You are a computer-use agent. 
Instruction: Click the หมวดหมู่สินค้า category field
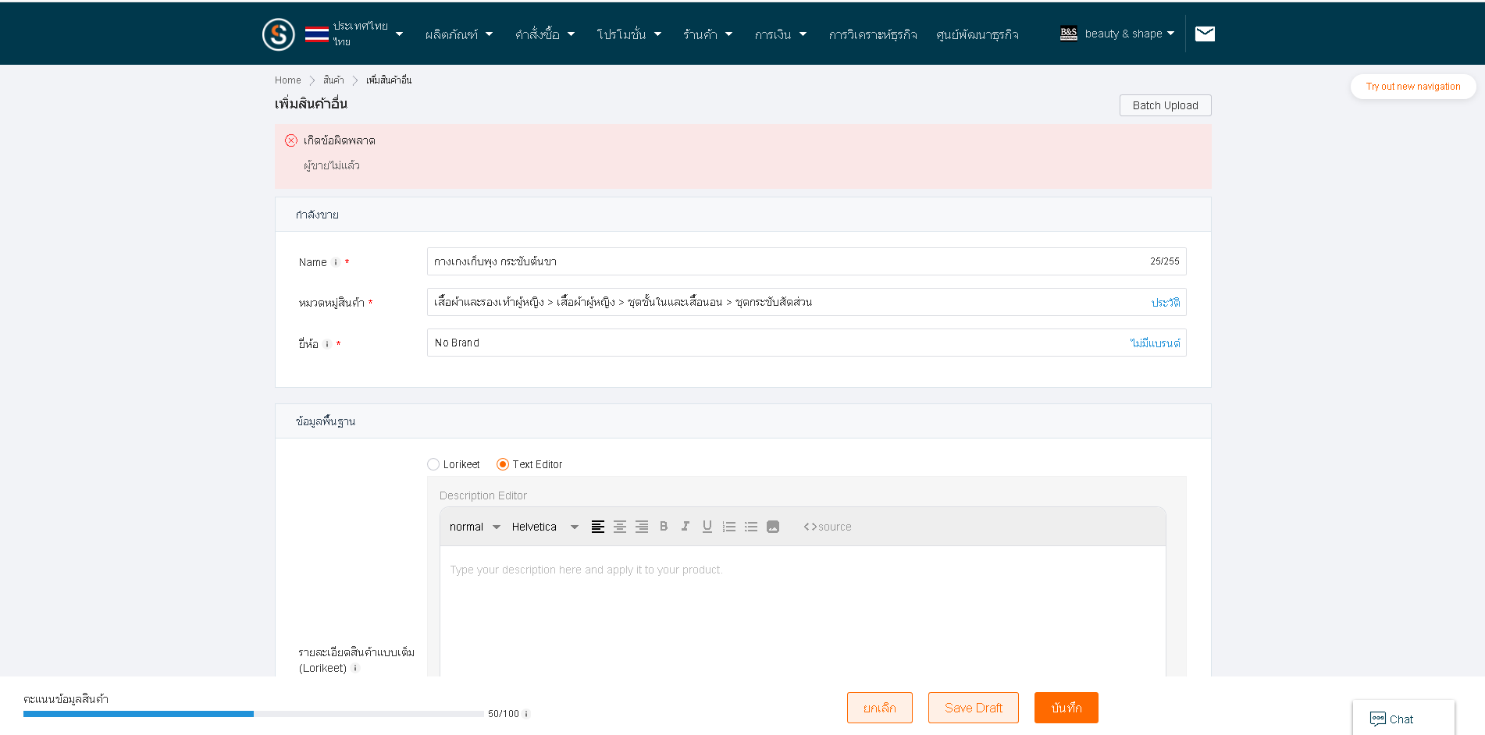click(807, 302)
